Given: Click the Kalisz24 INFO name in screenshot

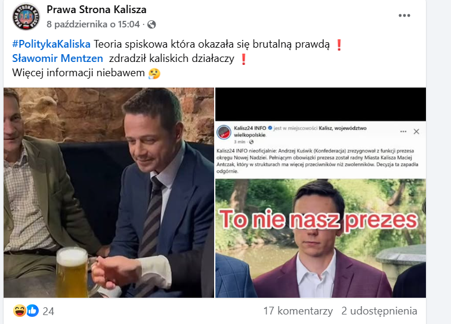Looking at the screenshot, I should [x=250, y=128].
